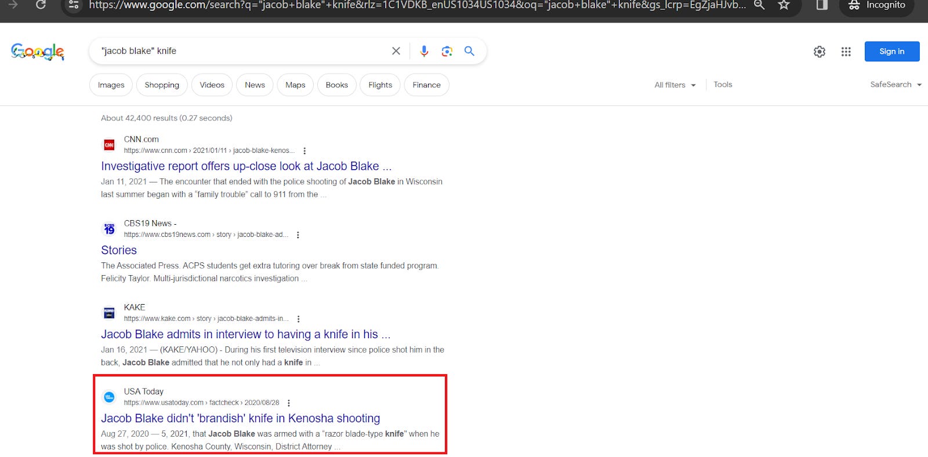
Task: Submit search with blue magnifier icon
Action: (469, 51)
